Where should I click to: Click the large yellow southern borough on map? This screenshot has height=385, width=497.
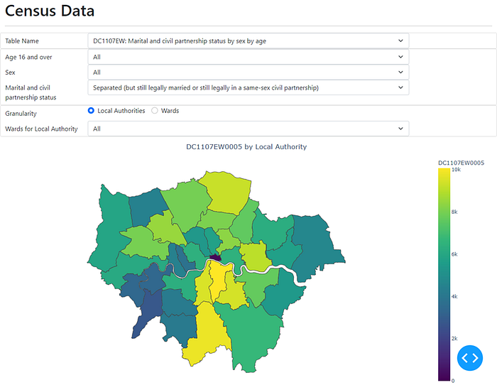click(206, 334)
